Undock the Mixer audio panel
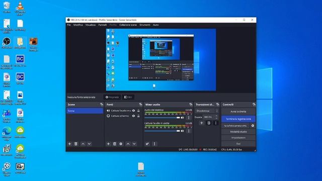The width and height of the screenshot is (322, 181). 191,105
